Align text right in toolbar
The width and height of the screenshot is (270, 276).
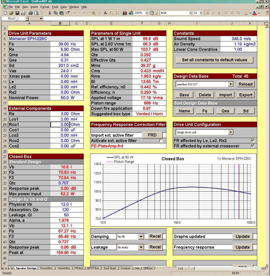[x=238, y=13]
